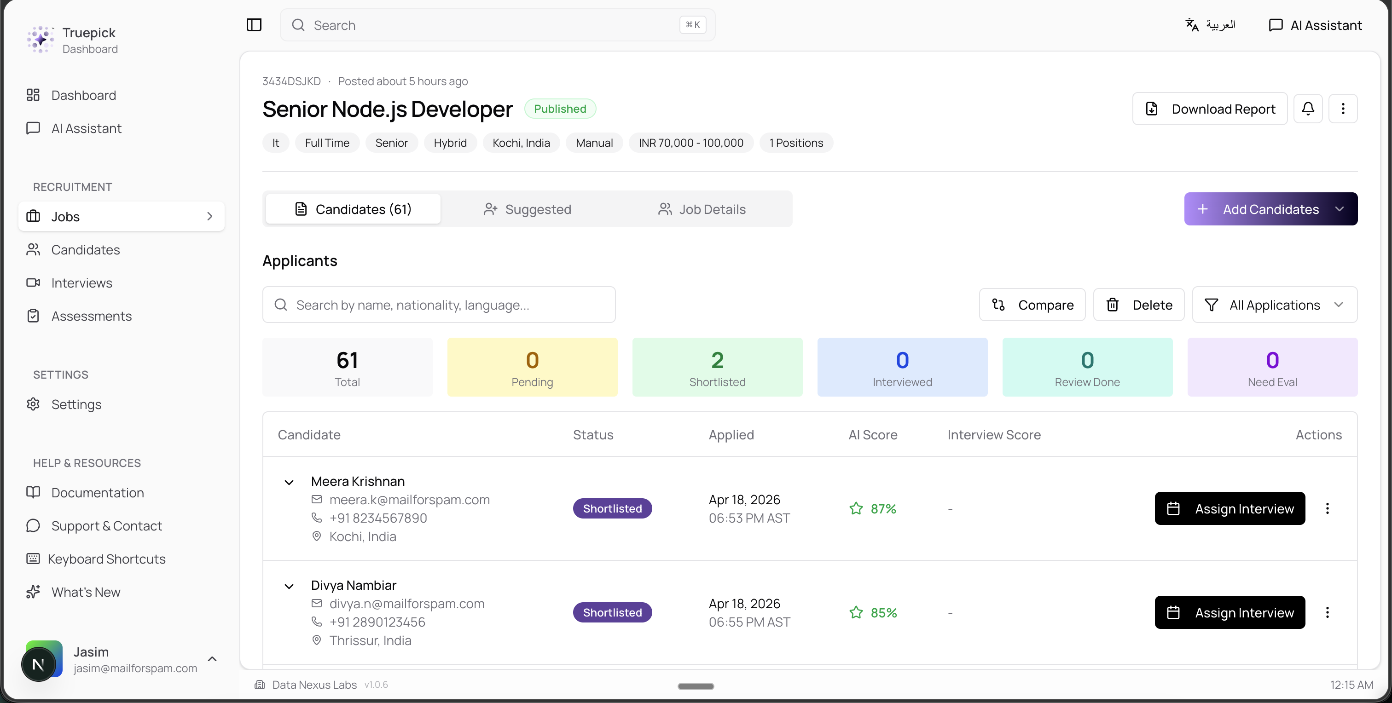Click the notification bell icon
The height and width of the screenshot is (703, 1392).
click(x=1308, y=109)
